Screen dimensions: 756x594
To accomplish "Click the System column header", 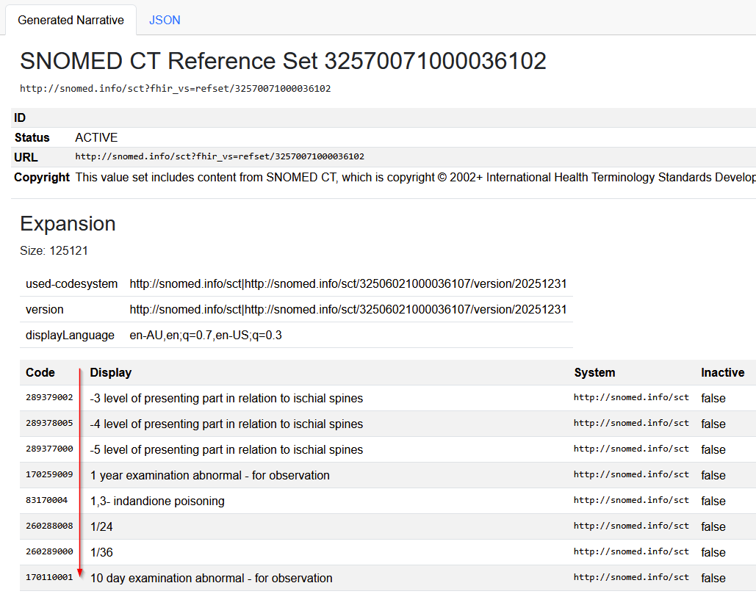I will pos(594,372).
